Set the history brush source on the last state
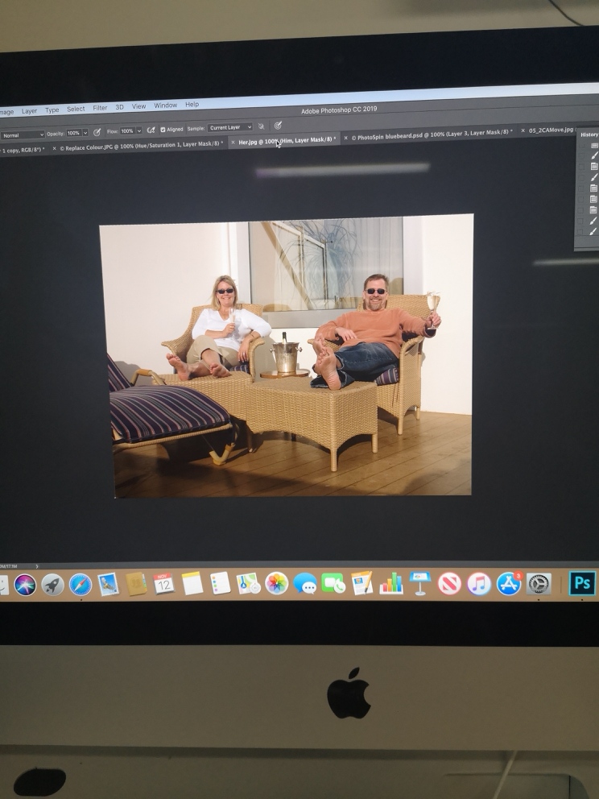Image resolution: width=599 pixels, height=799 pixels. [581, 231]
